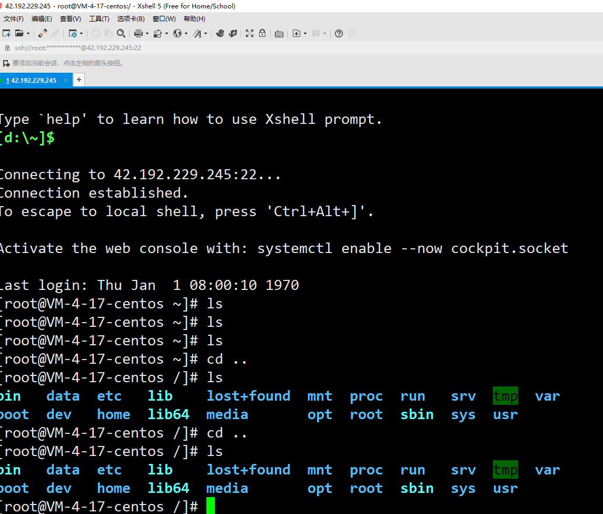Click the greyed Disconnect plug icon
This screenshot has width=603, height=514.
(x=55, y=34)
